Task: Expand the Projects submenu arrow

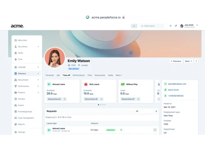Action: pos(38,93)
